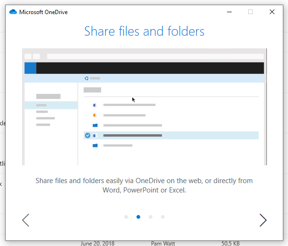Screen dimensions: 288x246
Task: Close the Microsoft OneDrive window
Action: tap(272, 12)
